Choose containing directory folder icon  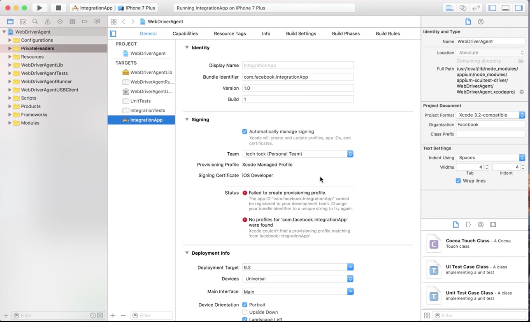[521, 61]
